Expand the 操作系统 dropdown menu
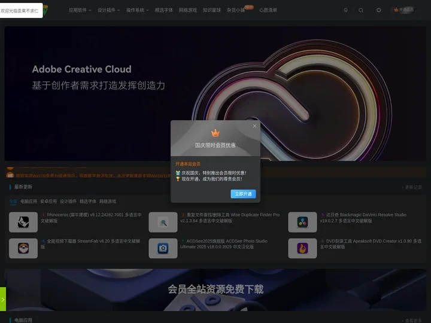The image size is (431, 323). pos(138,10)
